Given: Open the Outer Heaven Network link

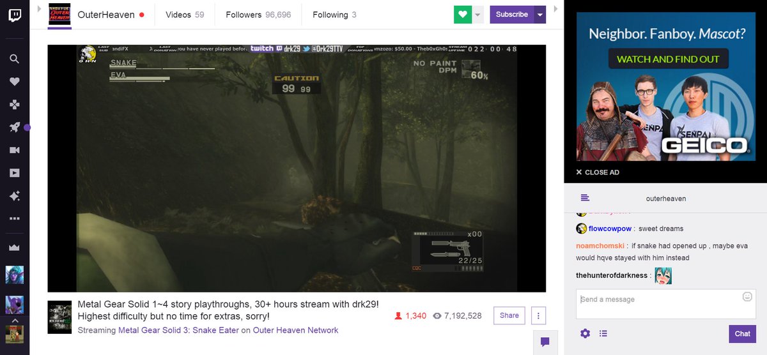Looking at the screenshot, I should pyautogui.click(x=295, y=330).
